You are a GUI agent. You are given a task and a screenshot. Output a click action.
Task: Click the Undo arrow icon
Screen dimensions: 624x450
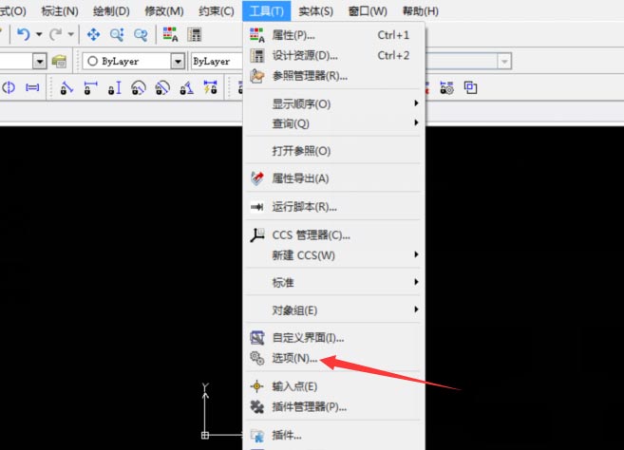coord(23,34)
